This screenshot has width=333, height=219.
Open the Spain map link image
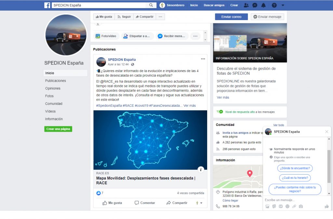(x=150, y=140)
